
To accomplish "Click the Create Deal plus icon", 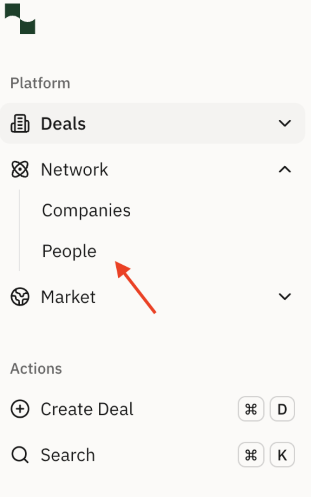I will pos(20,409).
